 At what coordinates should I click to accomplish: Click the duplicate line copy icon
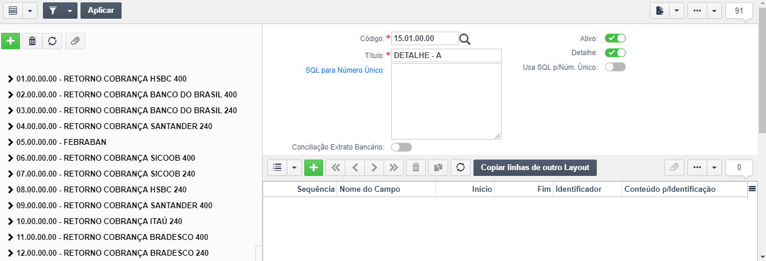point(438,167)
